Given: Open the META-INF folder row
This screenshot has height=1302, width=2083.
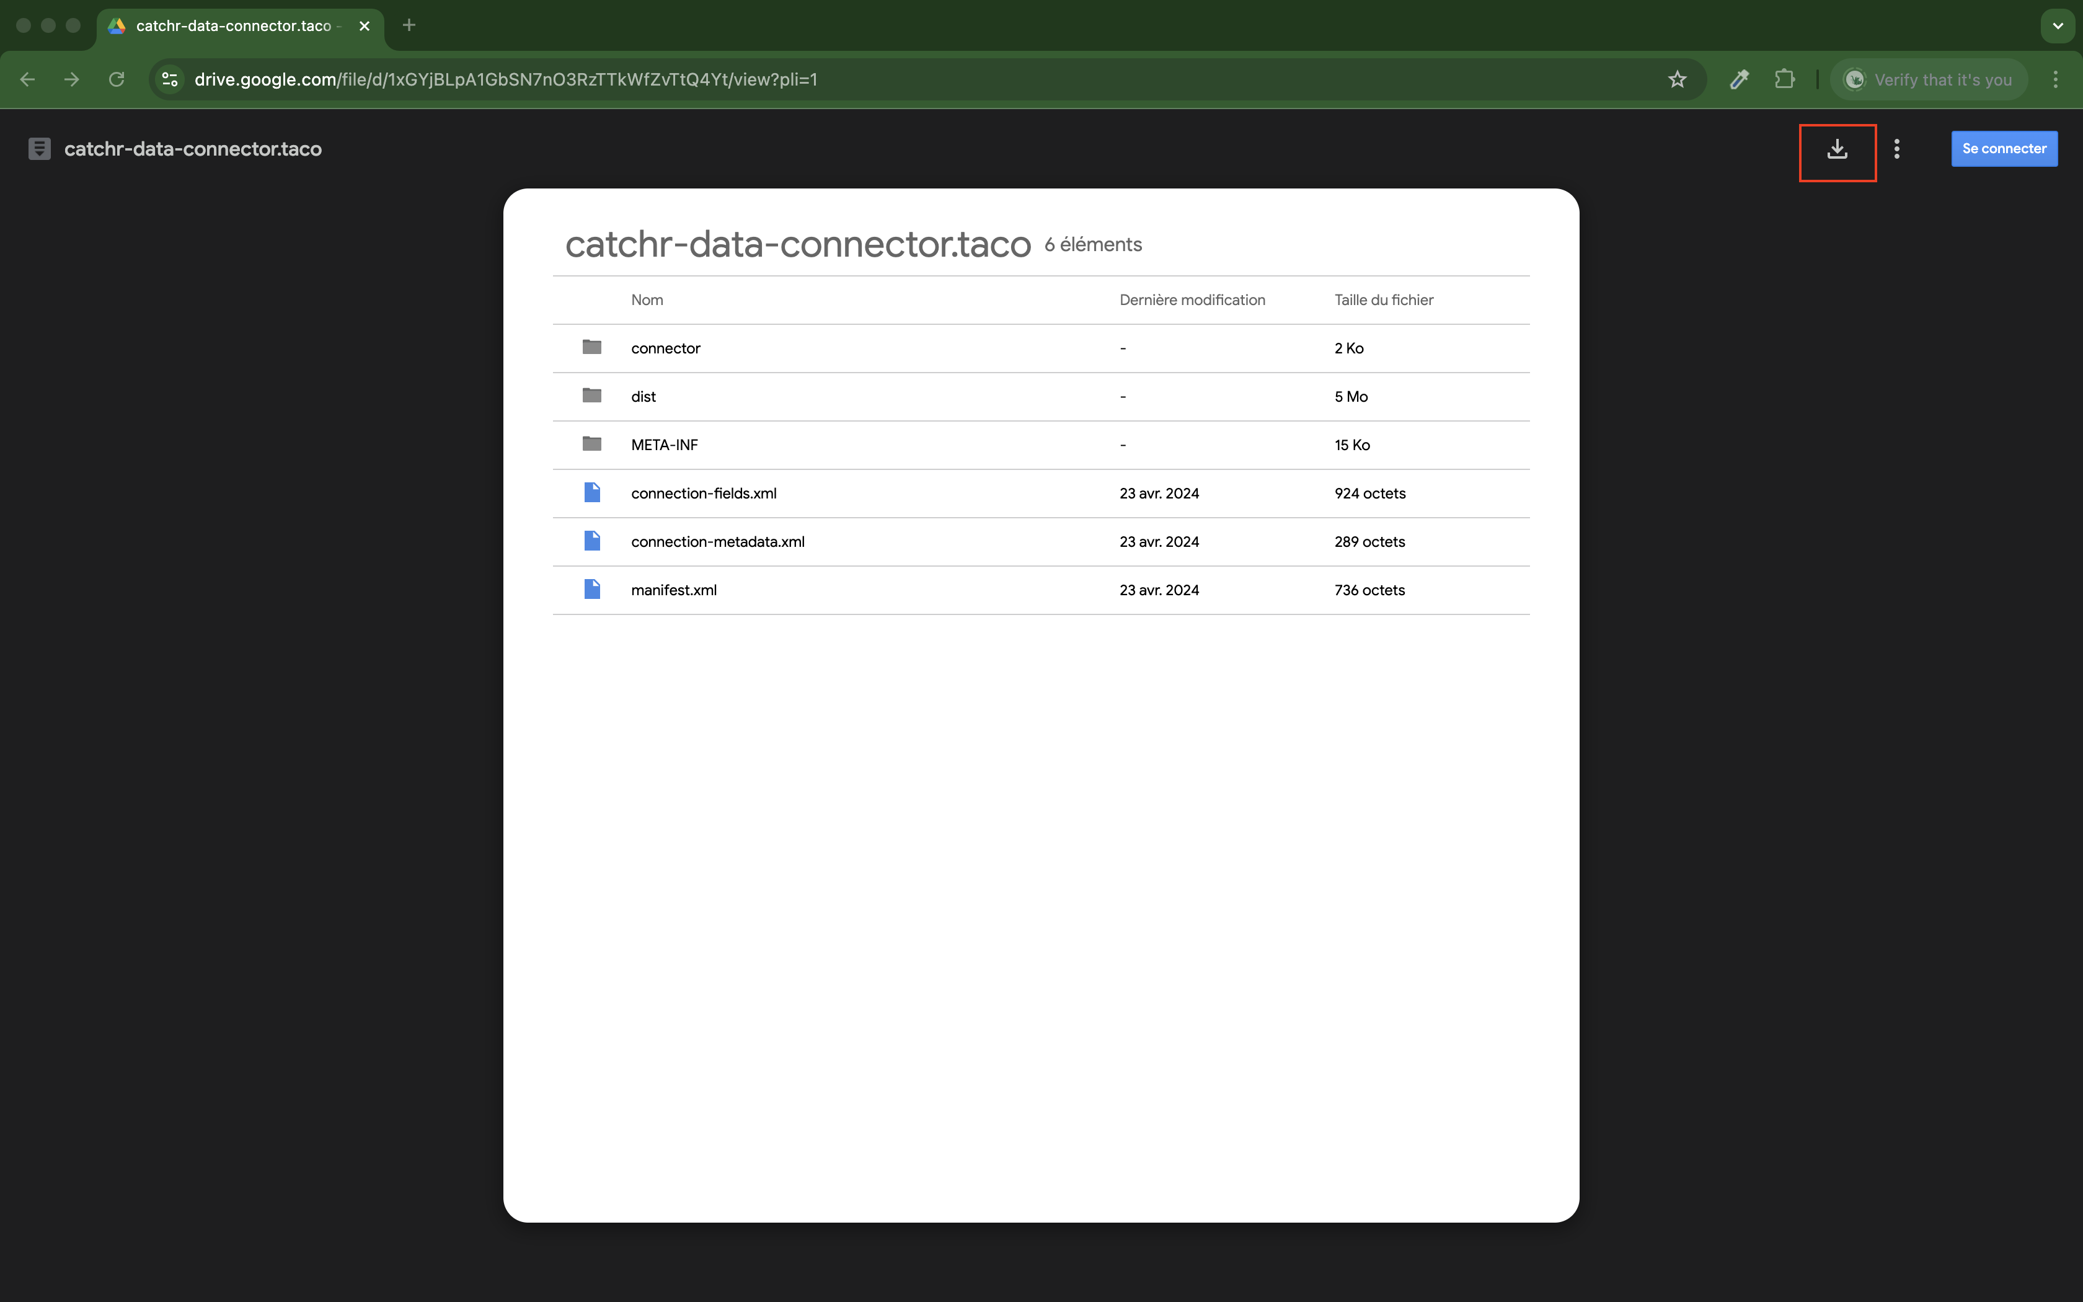Looking at the screenshot, I should 1041,445.
